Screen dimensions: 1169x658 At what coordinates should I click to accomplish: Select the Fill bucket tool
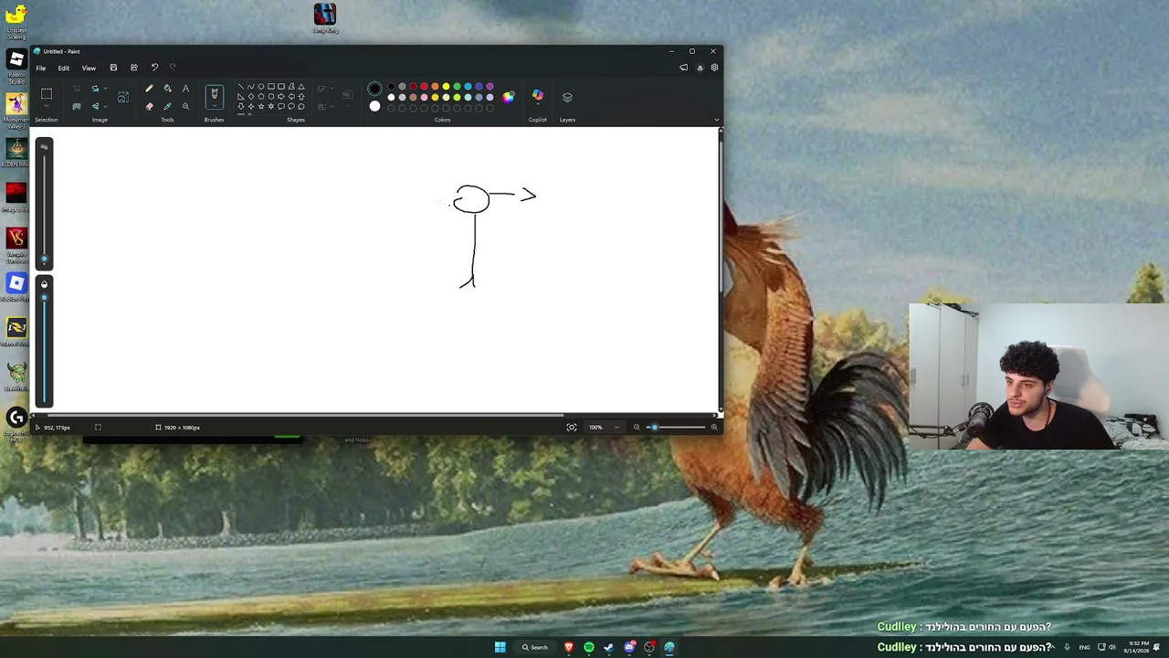pyautogui.click(x=167, y=89)
